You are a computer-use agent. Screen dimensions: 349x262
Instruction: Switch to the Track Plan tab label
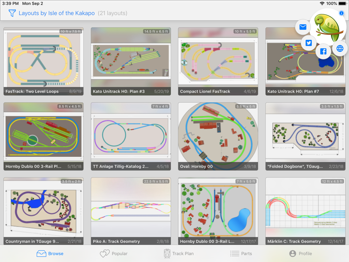click(183, 254)
